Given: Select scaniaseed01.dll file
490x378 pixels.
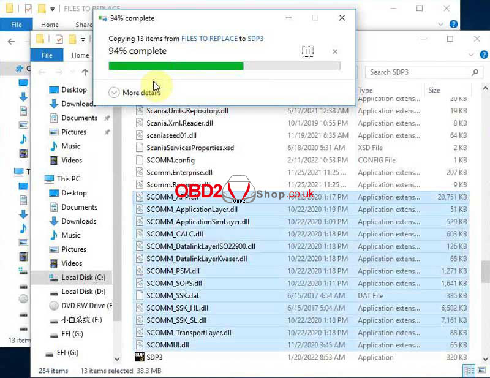Looking at the screenshot, I should [x=171, y=135].
